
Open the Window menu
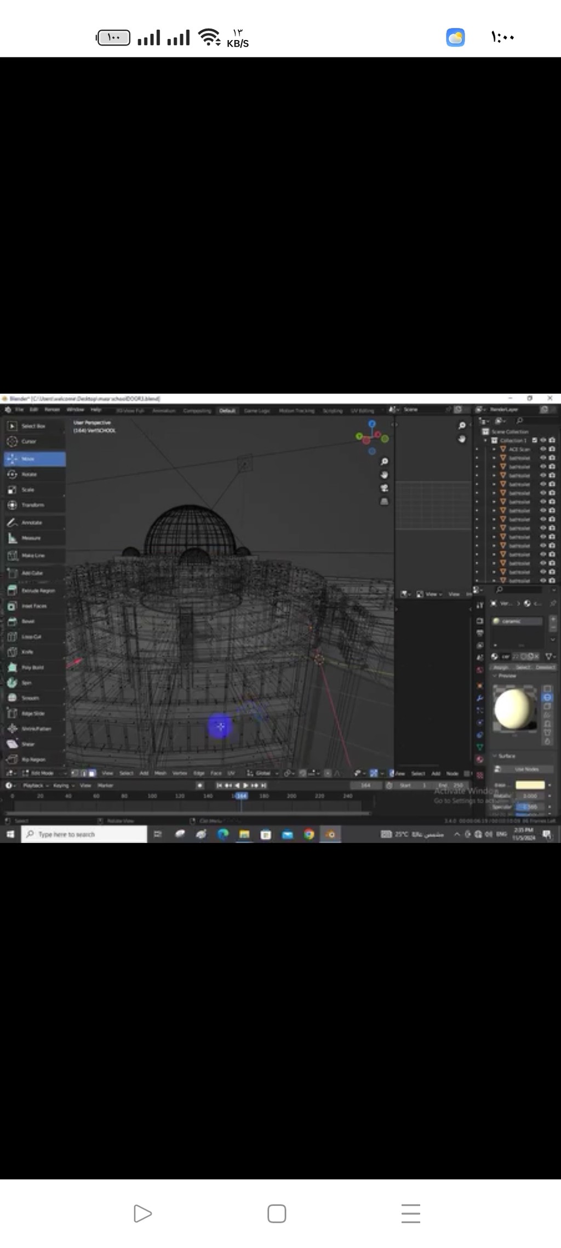75,410
